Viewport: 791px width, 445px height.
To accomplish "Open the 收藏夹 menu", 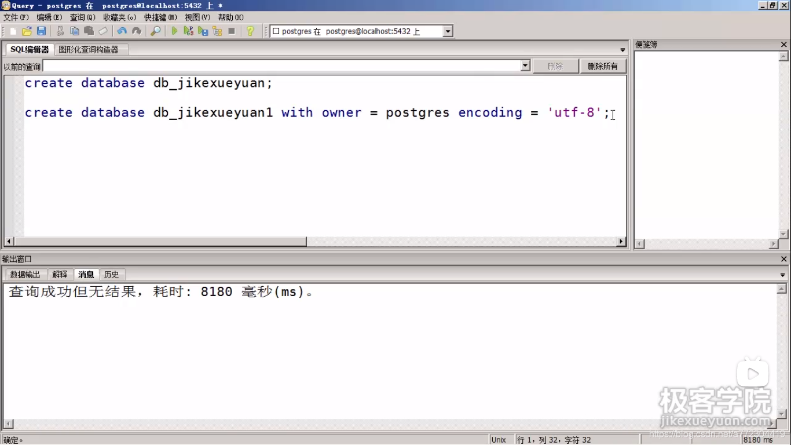I will tap(120, 17).
